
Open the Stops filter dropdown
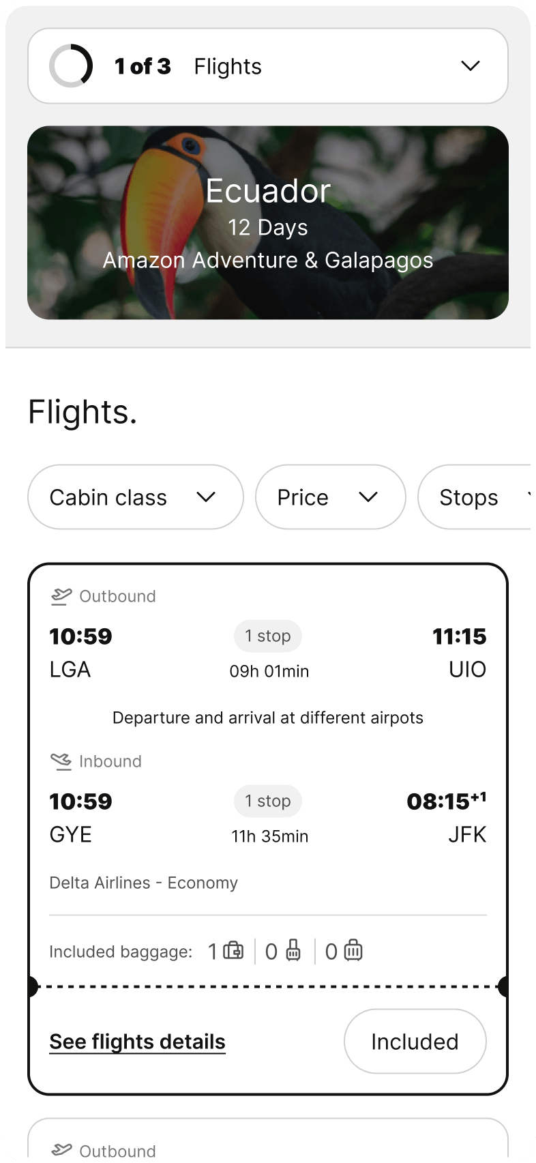click(x=477, y=497)
